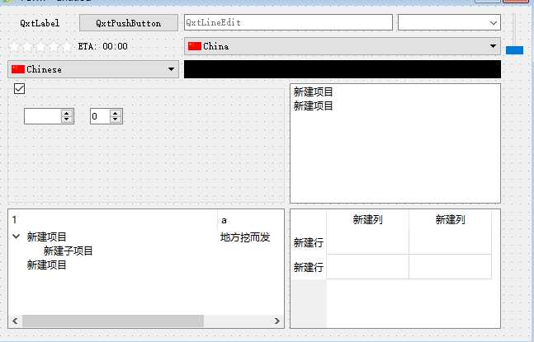
Task: Set the star rating to five stars
Action: click(67, 47)
